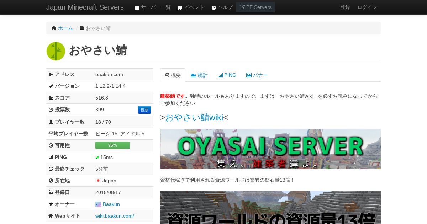Select player count 18 / 70
Image resolution: width=427 pixels, height=224 pixels.
click(103, 122)
